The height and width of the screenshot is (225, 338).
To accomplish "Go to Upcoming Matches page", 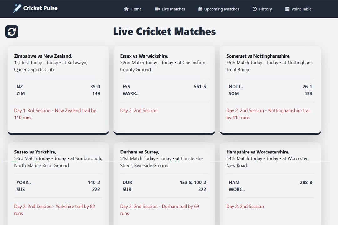I will [x=218, y=9].
